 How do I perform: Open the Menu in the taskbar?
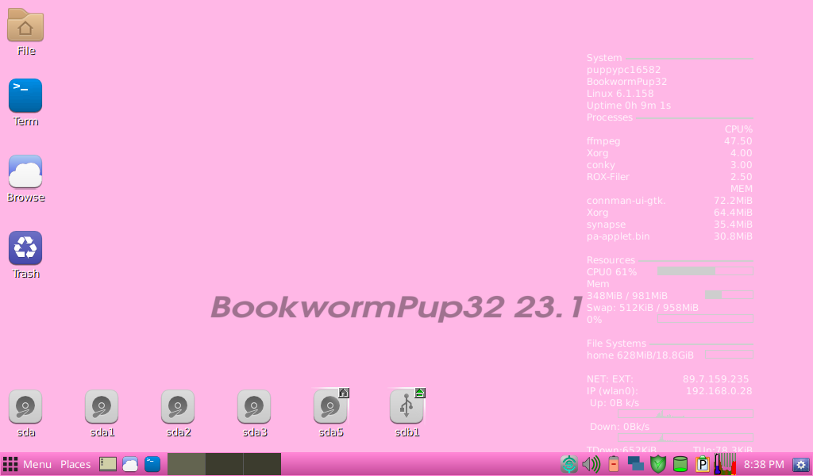click(28, 464)
